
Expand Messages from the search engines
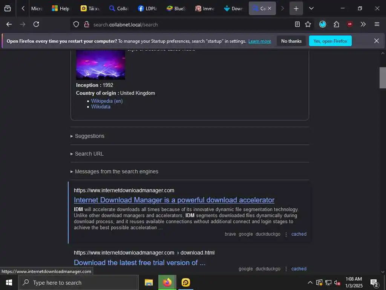point(116,172)
